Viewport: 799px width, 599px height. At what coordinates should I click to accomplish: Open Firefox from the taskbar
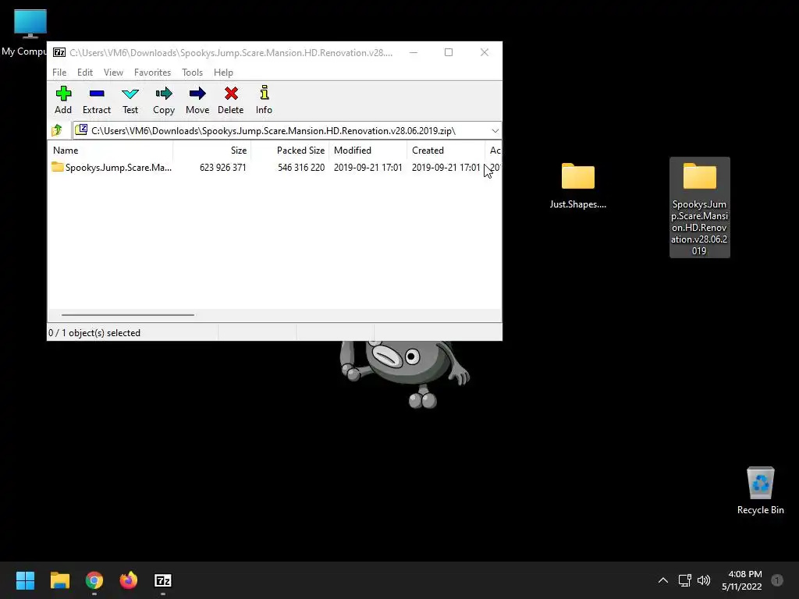[x=129, y=580]
